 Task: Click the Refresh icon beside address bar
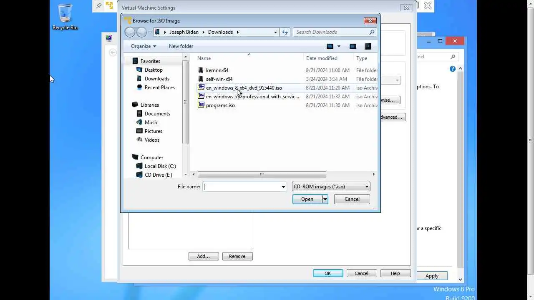285,32
